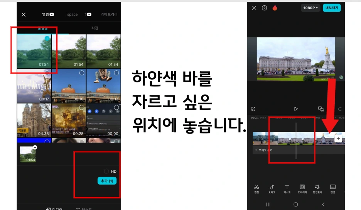Image resolution: width=361 pixels, height=210 pixels.
Task: Close the editor with the X icon
Action: (254, 8)
